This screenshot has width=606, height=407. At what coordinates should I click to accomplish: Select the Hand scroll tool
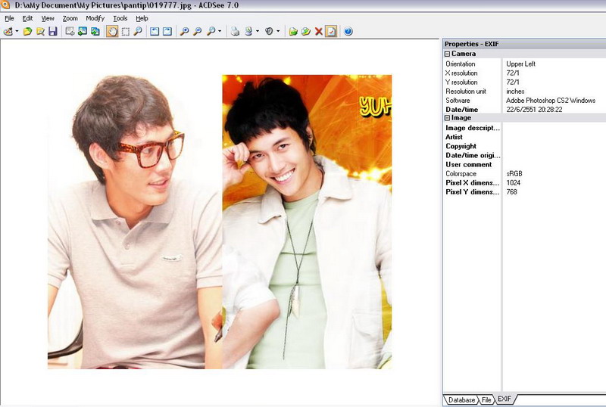tap(112, 31)
